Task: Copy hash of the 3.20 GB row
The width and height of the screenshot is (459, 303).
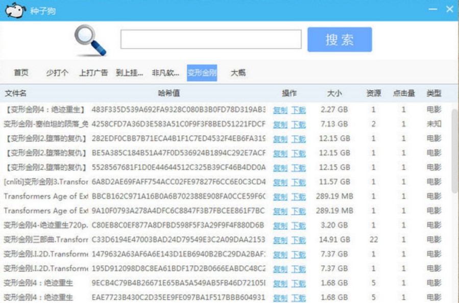Action: 280,226
